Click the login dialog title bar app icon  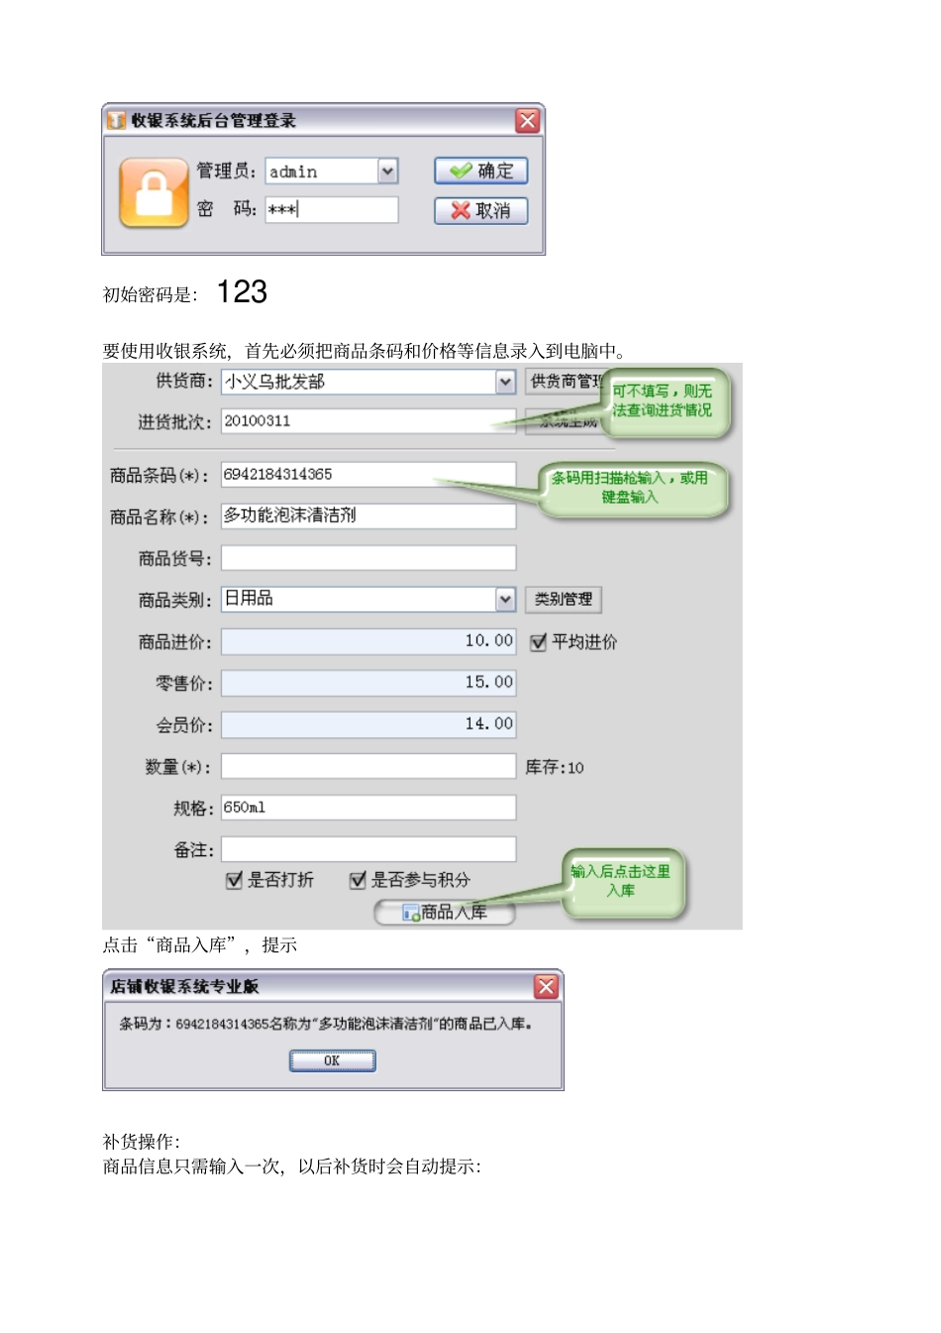pyautogui.click(x=117, y=121)
